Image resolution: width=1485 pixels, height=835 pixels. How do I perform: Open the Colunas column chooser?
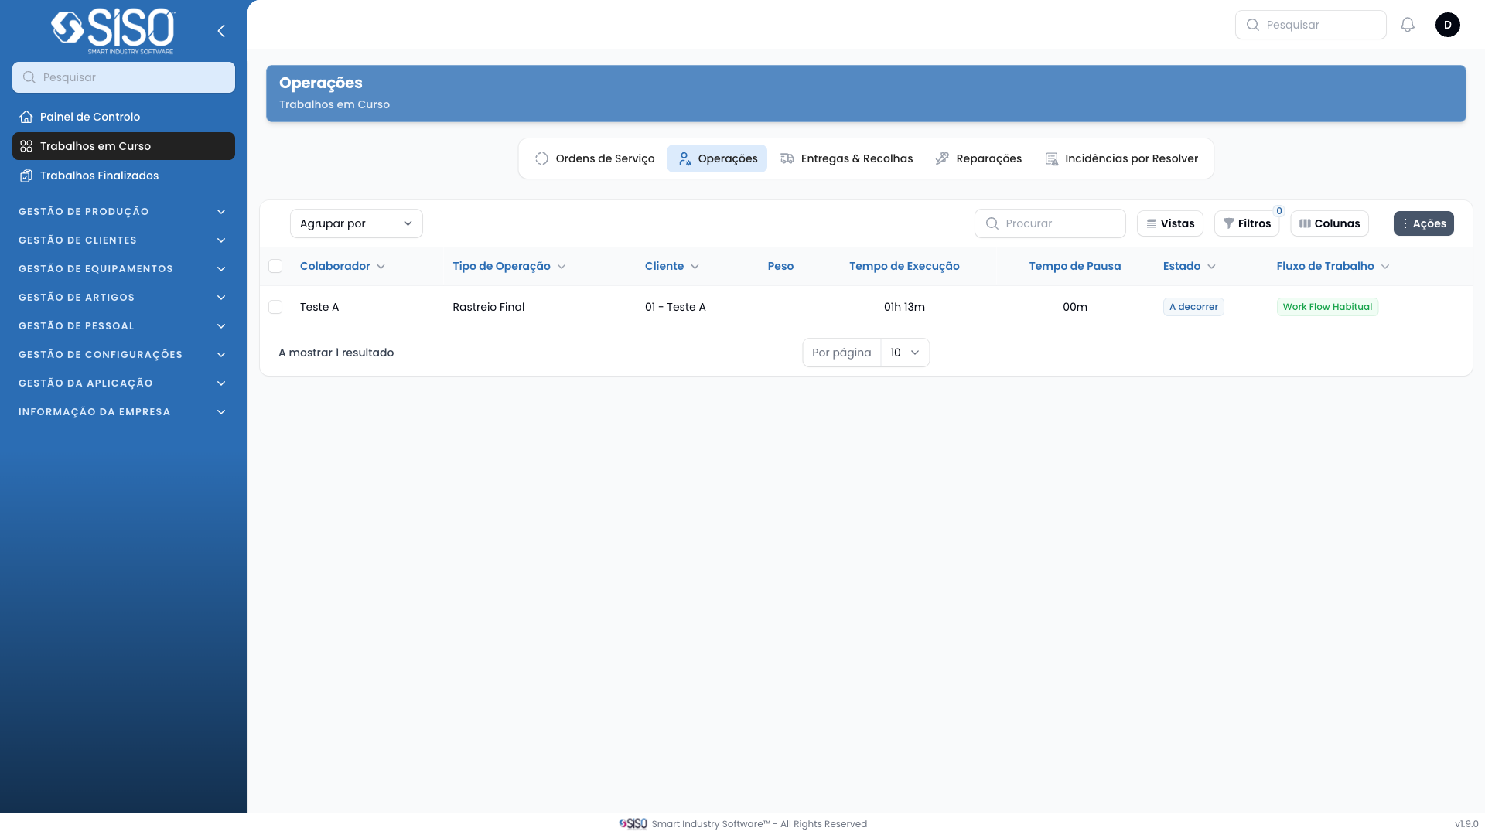[x=1330, y=223]
